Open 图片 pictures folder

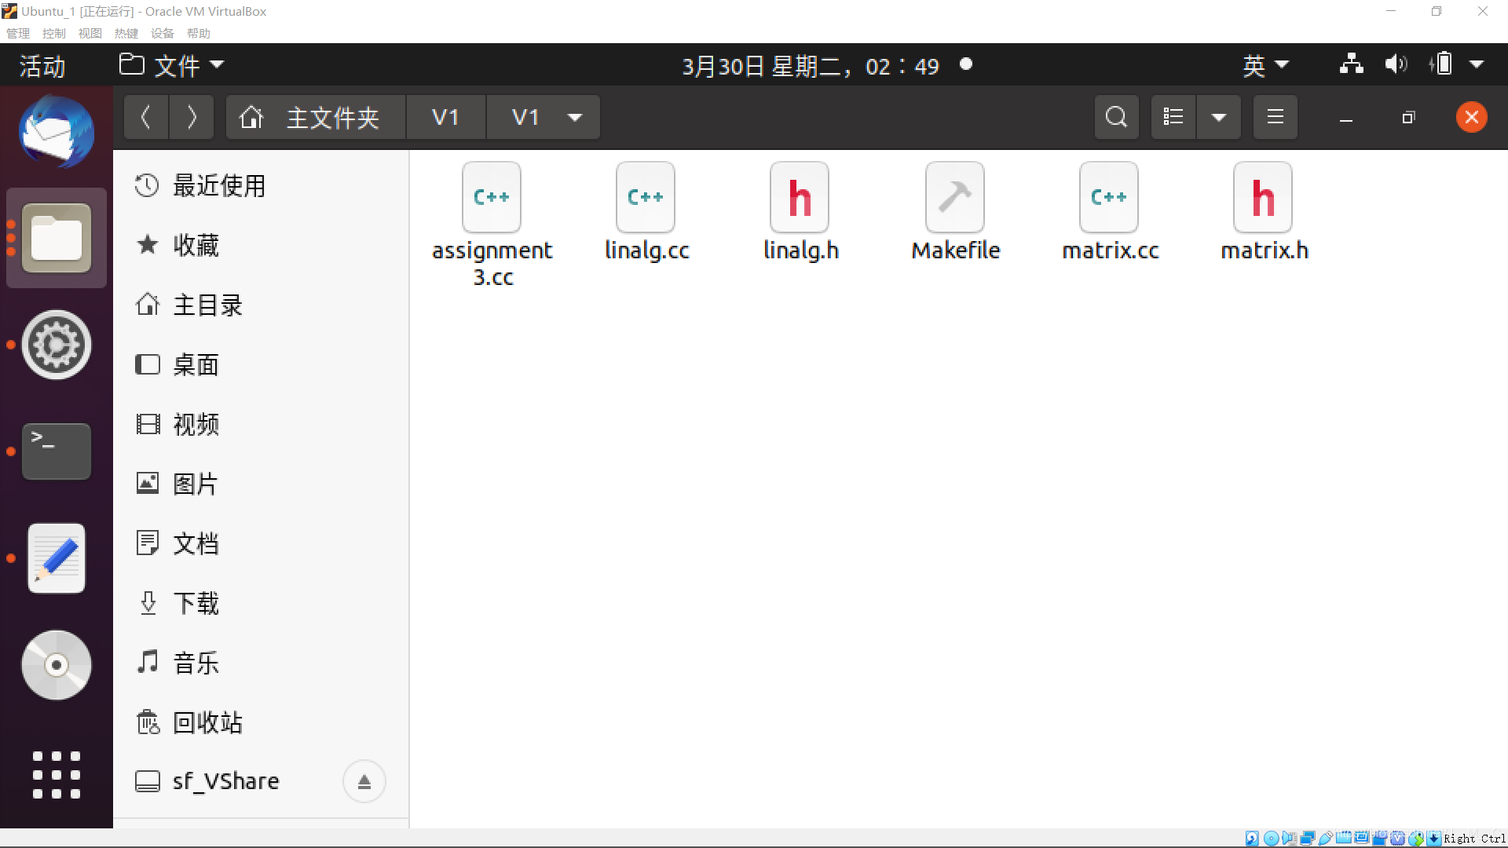[x=261, y=484]
